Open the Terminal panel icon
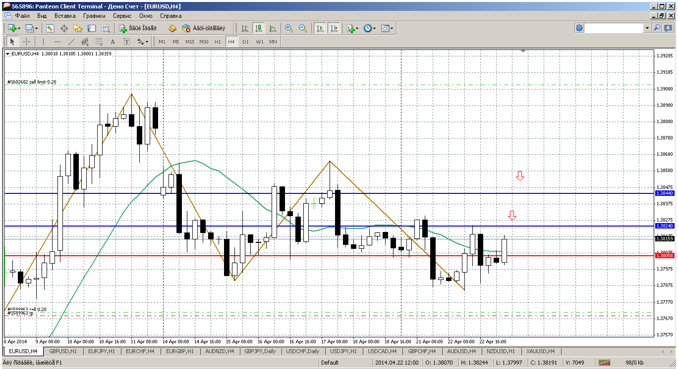The width and height of the screenshot is (678, 369). (92, 28)
